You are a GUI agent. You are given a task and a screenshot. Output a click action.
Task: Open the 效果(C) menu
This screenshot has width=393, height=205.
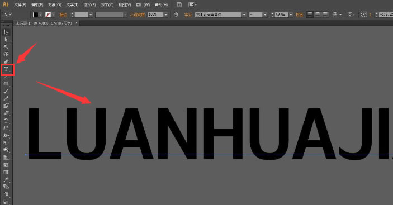click(x=107, y=5)
